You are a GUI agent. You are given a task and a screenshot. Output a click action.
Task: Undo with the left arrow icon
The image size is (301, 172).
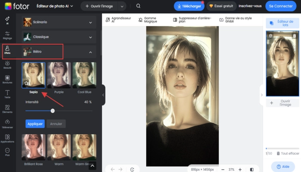tap(113, 169)
